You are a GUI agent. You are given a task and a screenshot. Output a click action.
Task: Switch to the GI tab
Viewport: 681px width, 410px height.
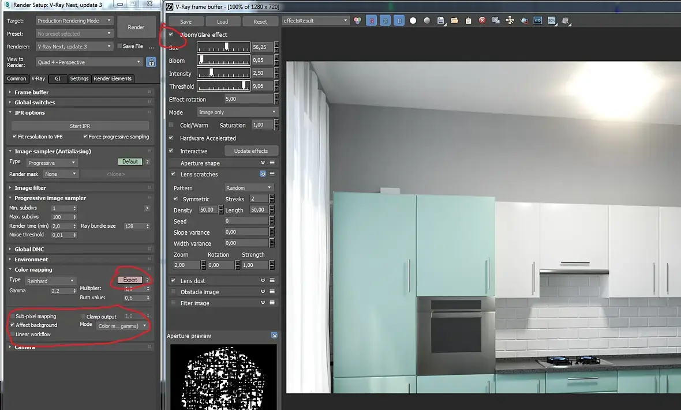(58, 78)
